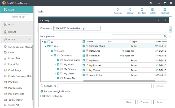Uncheck Default.rdp in the file list
175x108 pixels.
[x=84, y=51]
